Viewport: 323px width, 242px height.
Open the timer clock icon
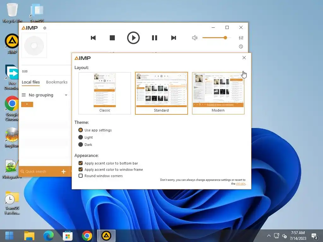[x=241, y=47]
